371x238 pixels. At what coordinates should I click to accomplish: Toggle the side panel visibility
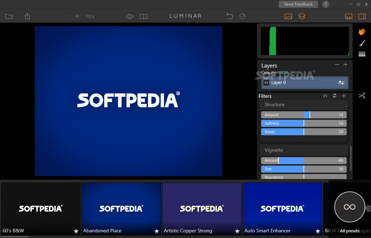(362, 16)
